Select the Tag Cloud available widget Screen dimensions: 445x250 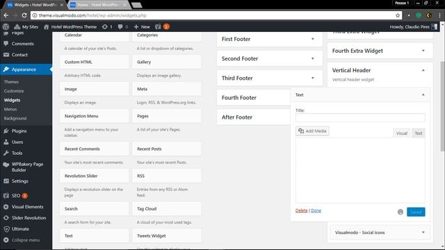click(x=167, y=208)
